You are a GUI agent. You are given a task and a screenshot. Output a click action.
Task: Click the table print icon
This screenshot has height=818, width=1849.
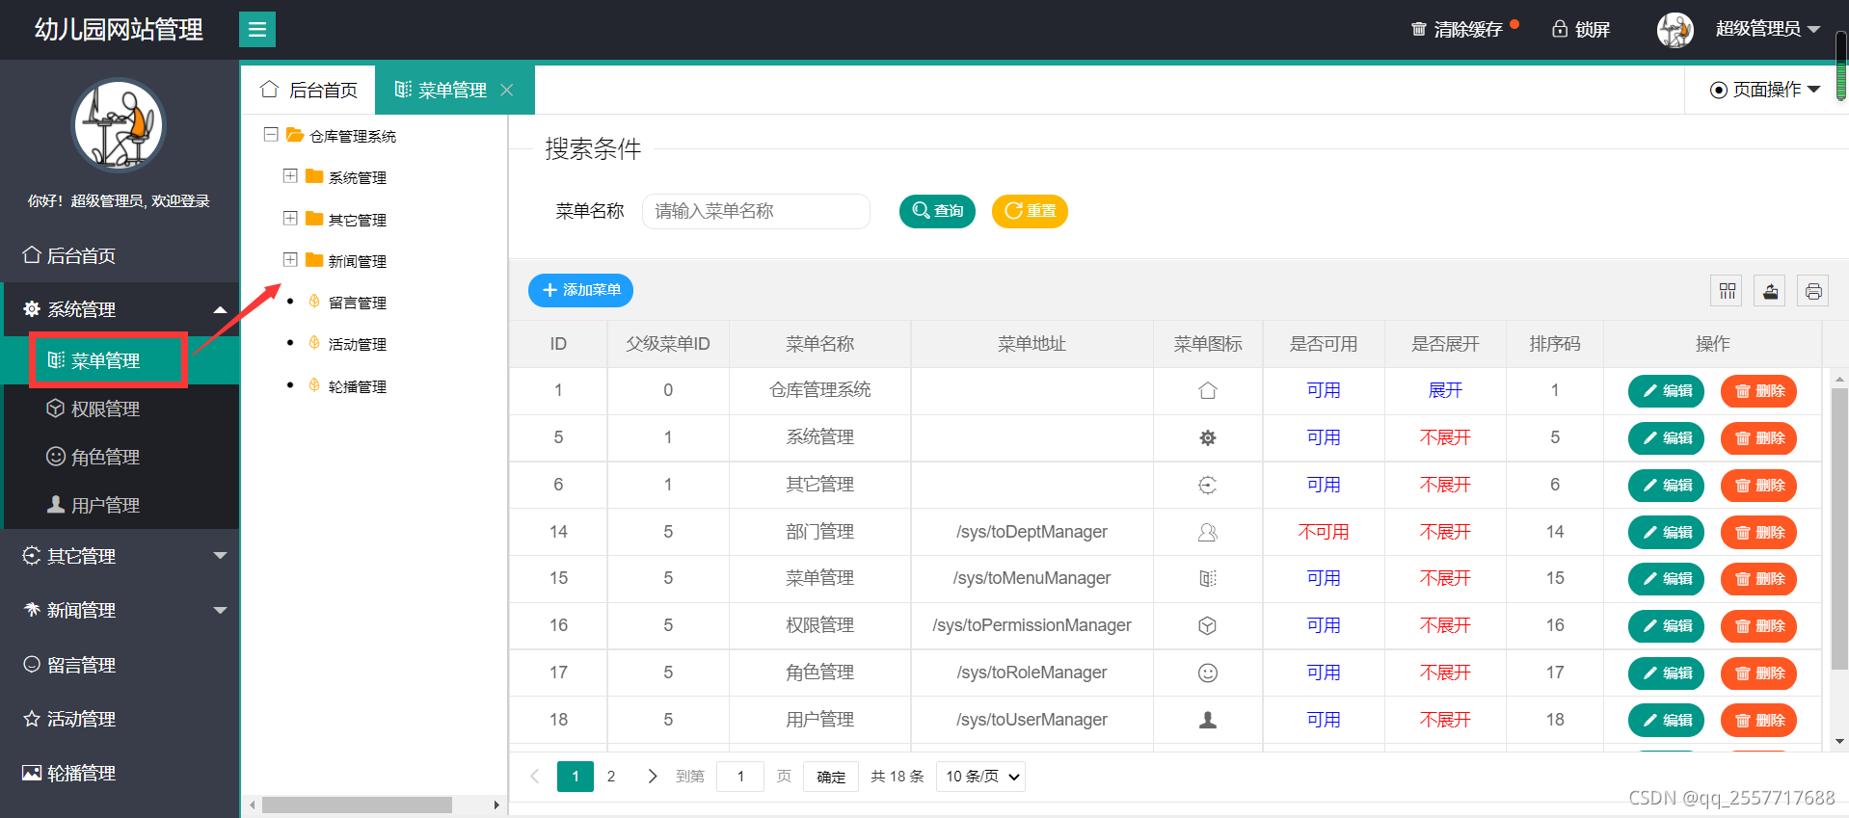pyautogui.click(x=1813, y=291)
